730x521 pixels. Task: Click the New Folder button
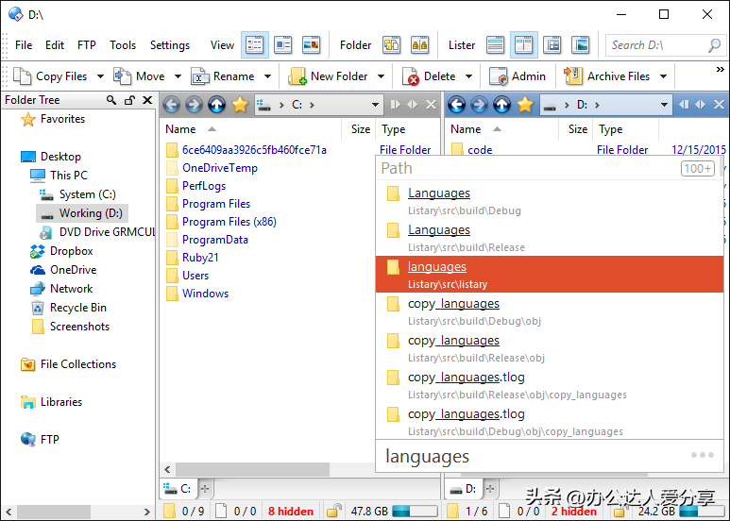330,76
